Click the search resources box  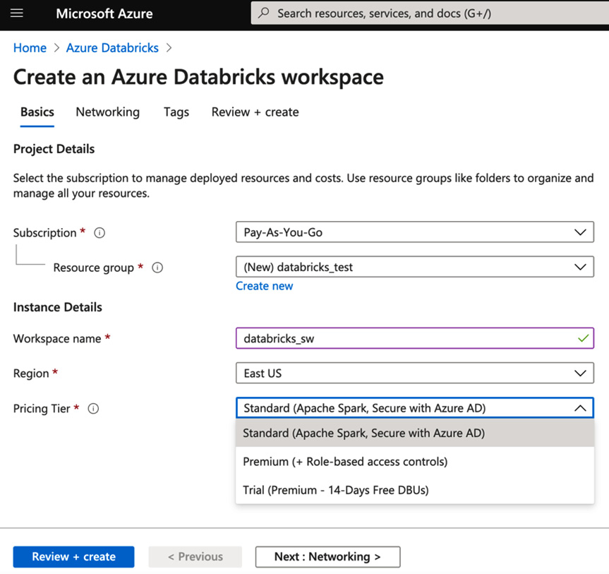click(430, 13)
